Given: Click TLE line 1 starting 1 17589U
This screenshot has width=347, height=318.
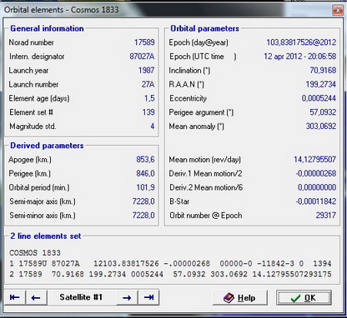Looking at the screenshot, I should click(170, 264).
